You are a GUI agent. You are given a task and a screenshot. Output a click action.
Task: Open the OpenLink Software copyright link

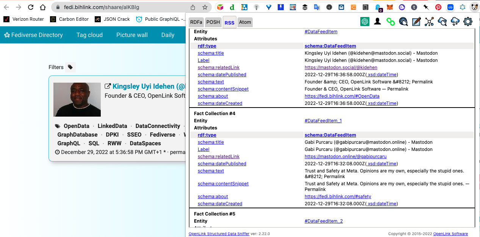(450, 234)
